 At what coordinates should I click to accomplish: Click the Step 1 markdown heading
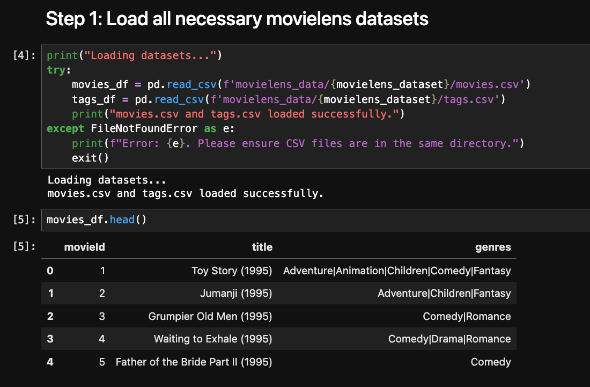pyautogui.click(x=237, y=19)
